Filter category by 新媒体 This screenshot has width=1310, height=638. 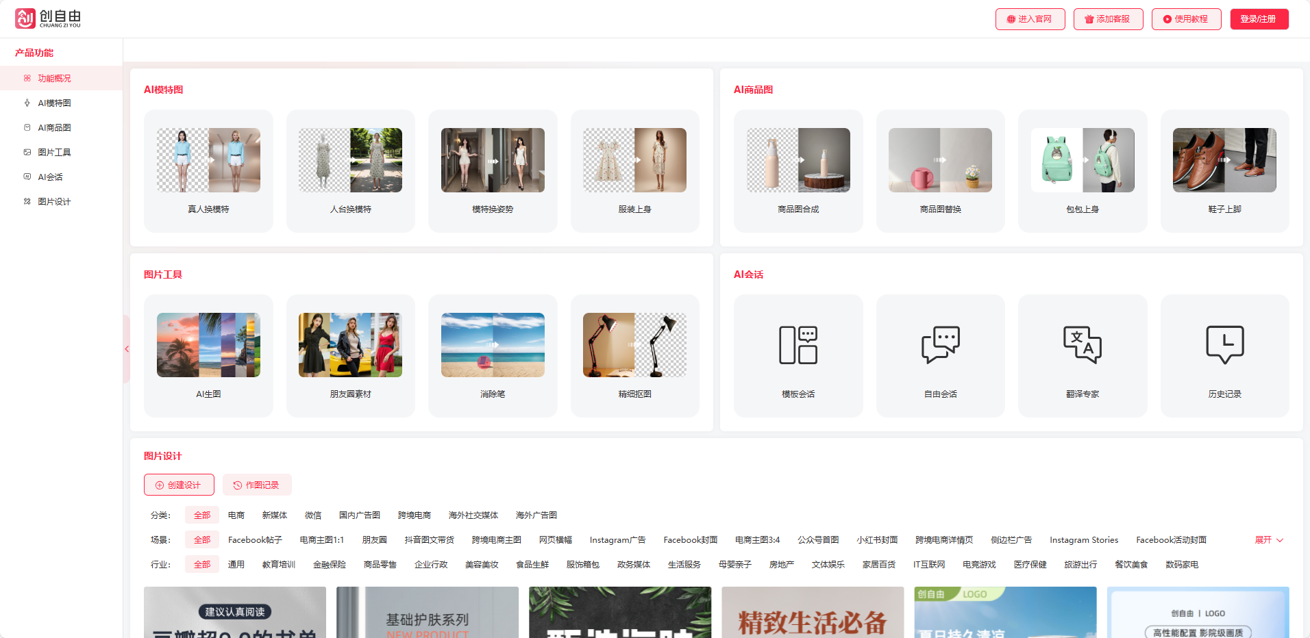coord(275,515)
